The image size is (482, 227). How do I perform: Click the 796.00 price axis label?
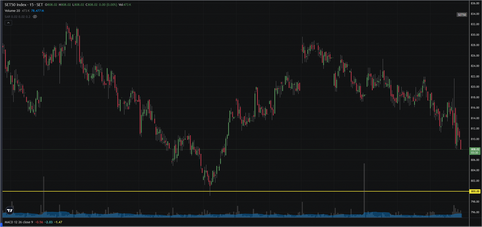(475, 212)
